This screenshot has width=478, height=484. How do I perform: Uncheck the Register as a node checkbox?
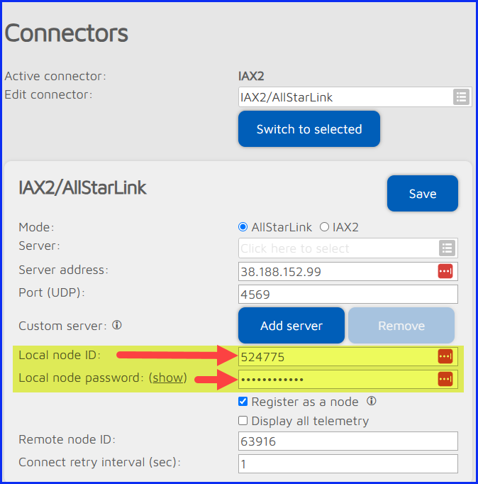243,402
